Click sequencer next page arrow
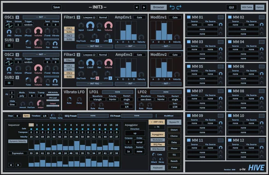 coord(18,165)
